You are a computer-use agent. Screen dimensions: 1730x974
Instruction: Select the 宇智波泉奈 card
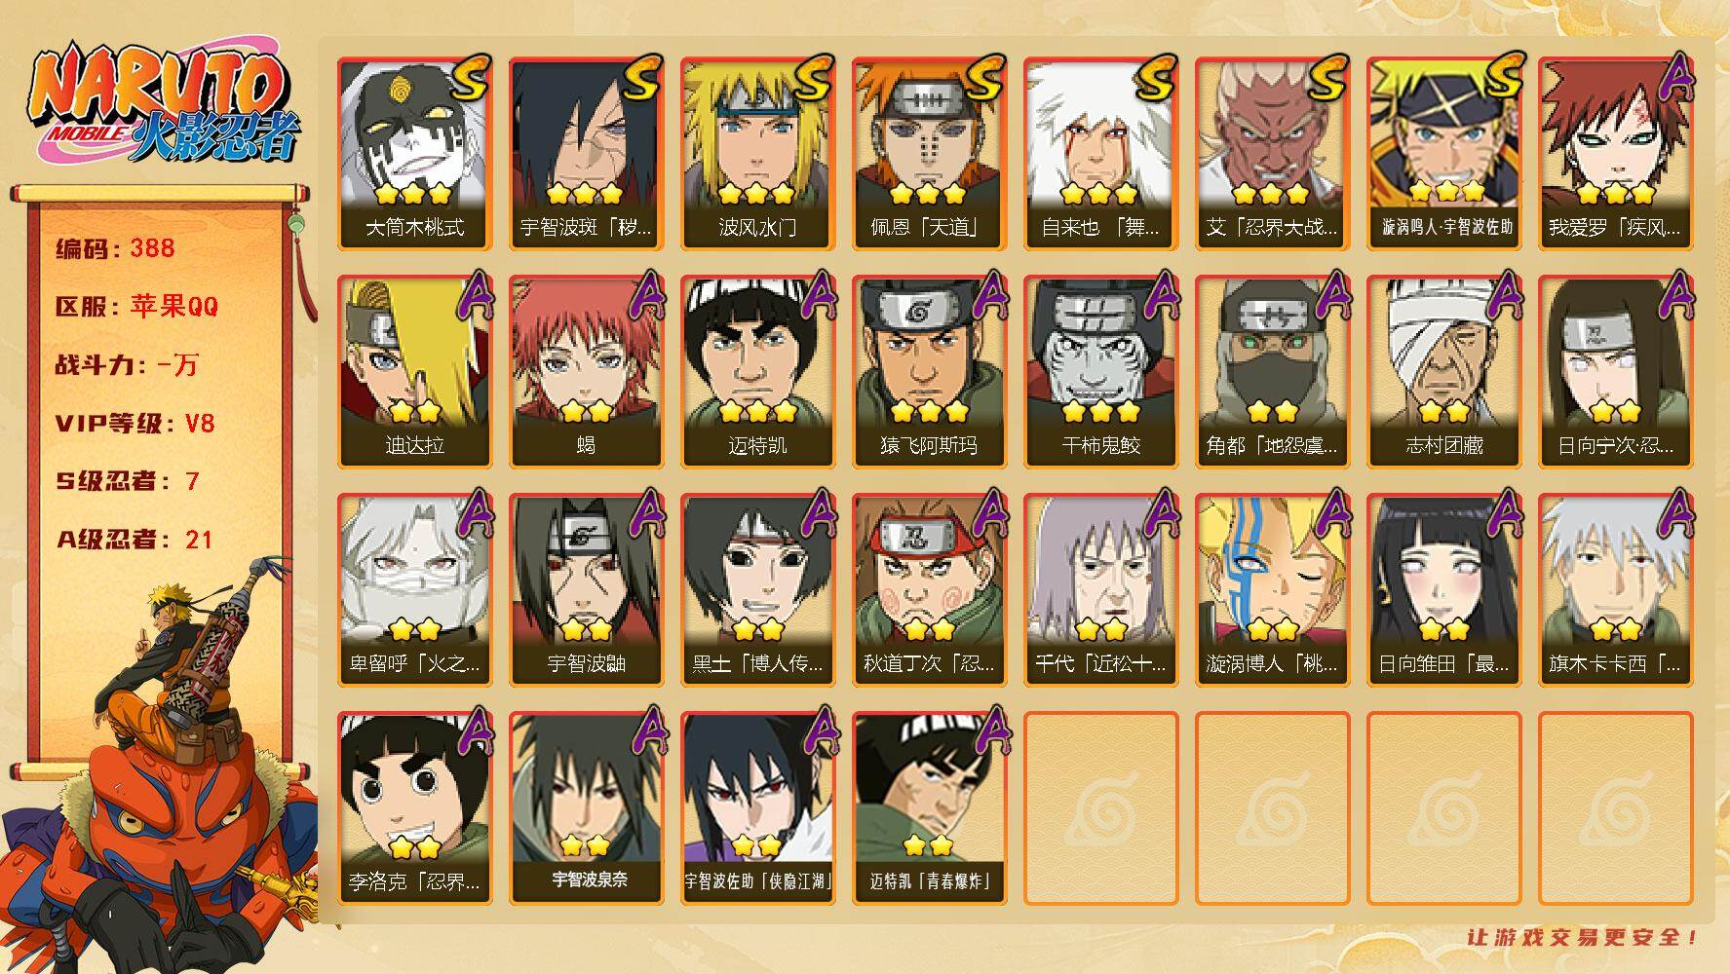[586, 808]
